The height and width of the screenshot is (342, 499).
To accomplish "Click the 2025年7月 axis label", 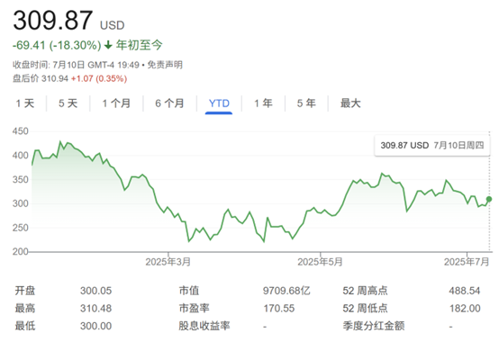I will (x=467, y=262).
